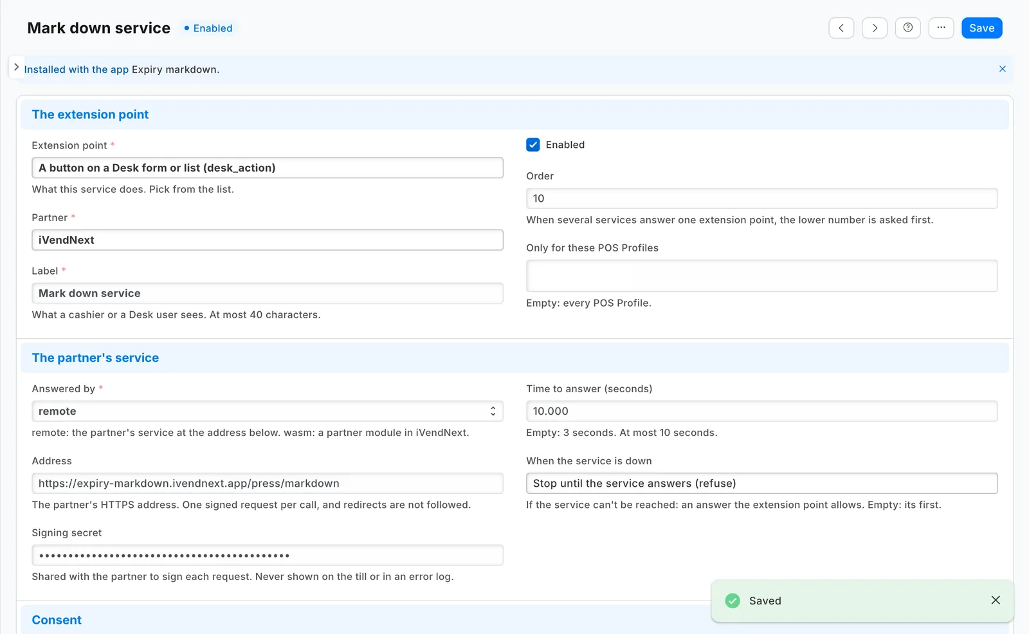Screen dimensions: 1029x634
Task: Open the Partner field iVendNext
Action: 268,240
